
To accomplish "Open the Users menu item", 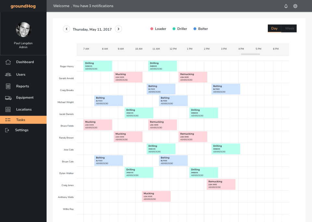I will click(23, 74).
